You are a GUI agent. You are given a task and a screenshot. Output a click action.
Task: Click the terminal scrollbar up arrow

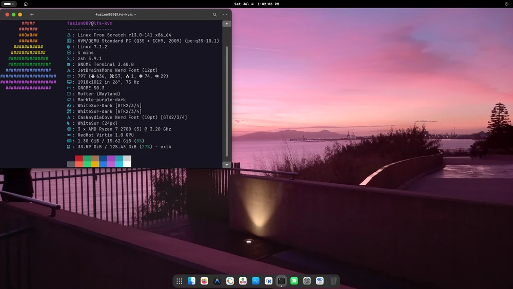pyautogui.click(x=227, y=24)
